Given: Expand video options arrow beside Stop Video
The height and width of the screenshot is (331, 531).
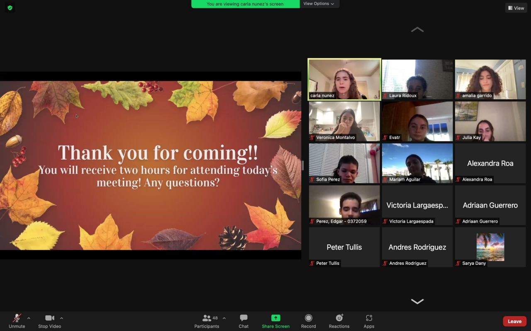Looking at the screenshot, I should [61, 318].
